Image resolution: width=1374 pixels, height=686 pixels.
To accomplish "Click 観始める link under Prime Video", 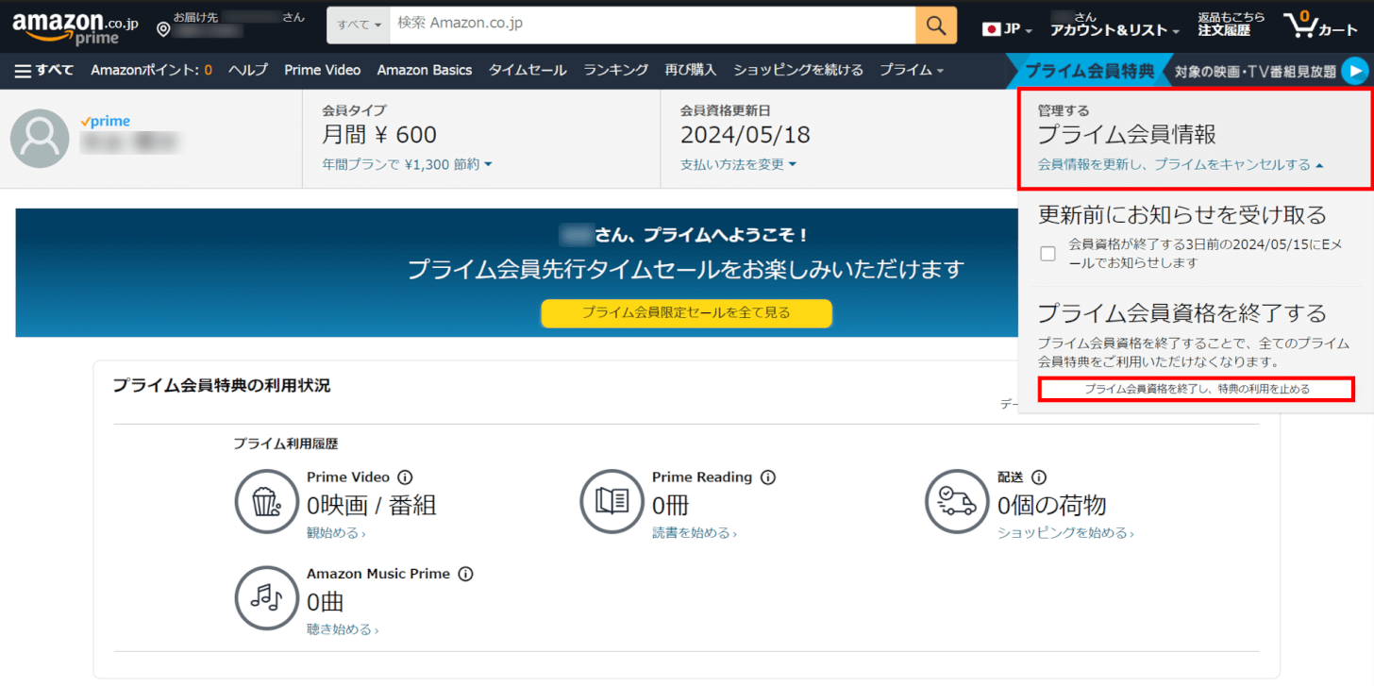I will click(336, 533).
